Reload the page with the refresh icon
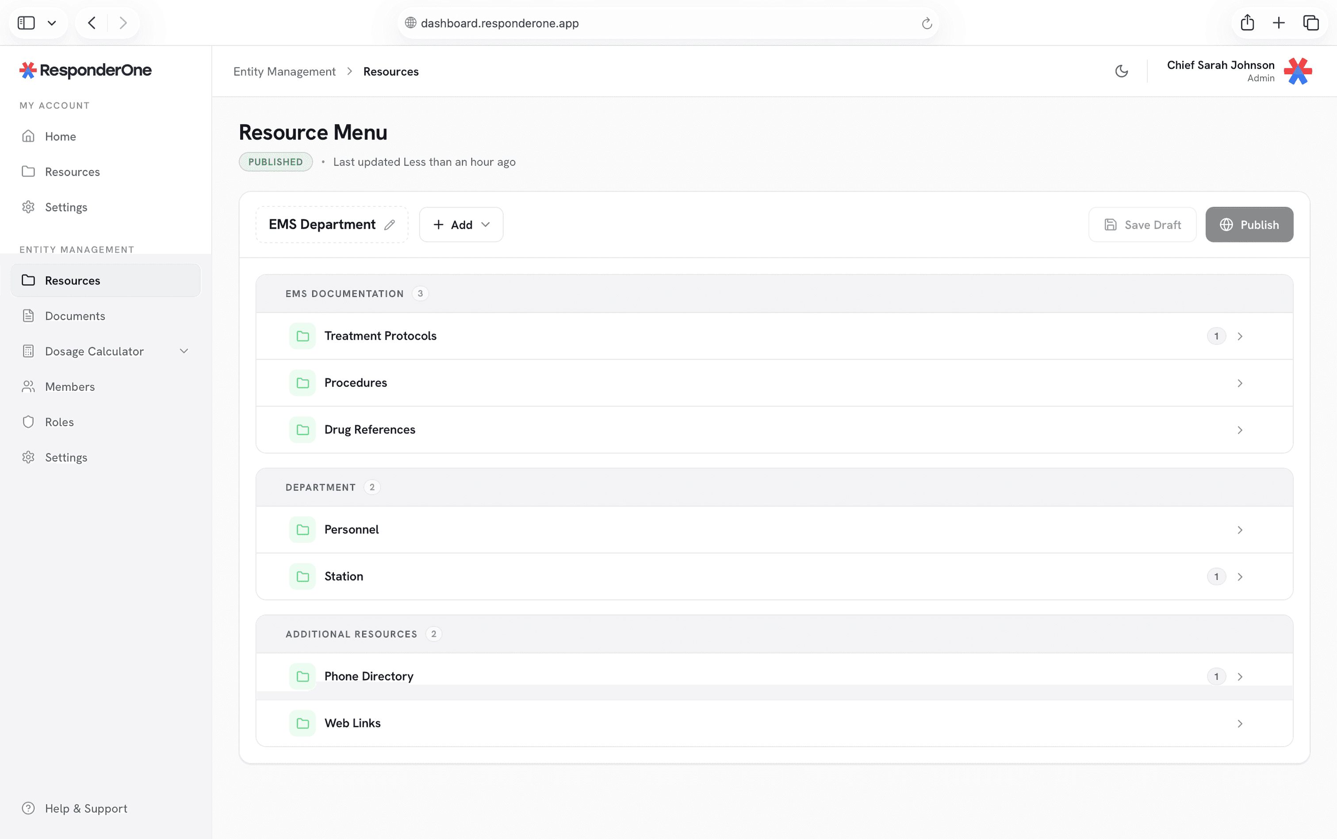Image resolution: width=1337 pixels, height=839 pixels. point(927,23)
